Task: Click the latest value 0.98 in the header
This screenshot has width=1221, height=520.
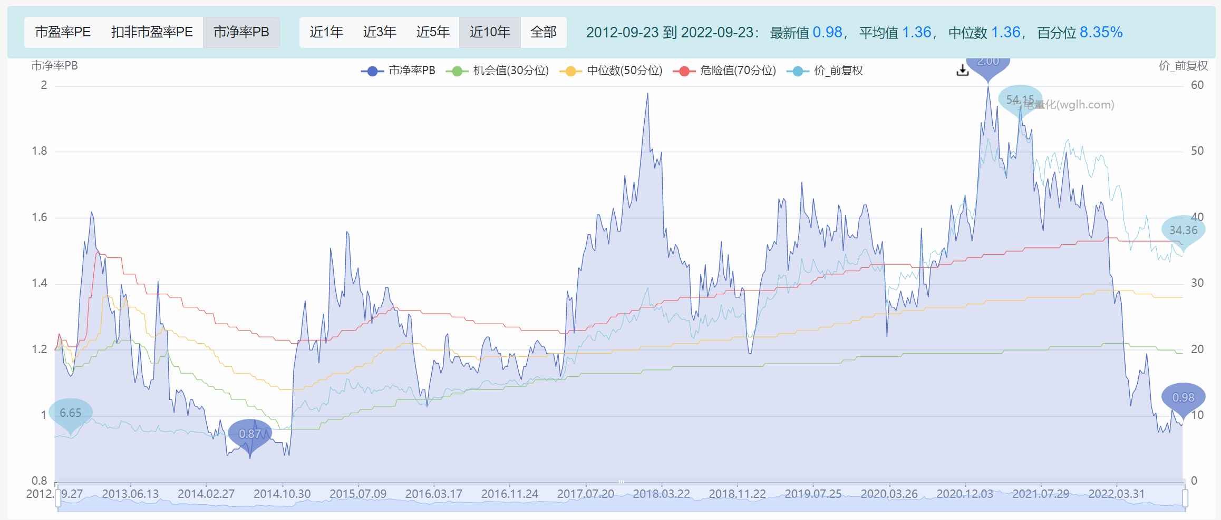Action: 828,33
